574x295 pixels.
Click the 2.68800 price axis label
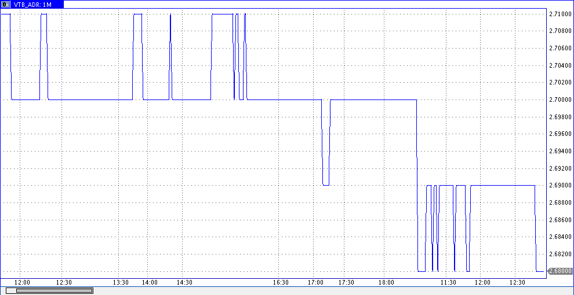[x=560, y=202]
